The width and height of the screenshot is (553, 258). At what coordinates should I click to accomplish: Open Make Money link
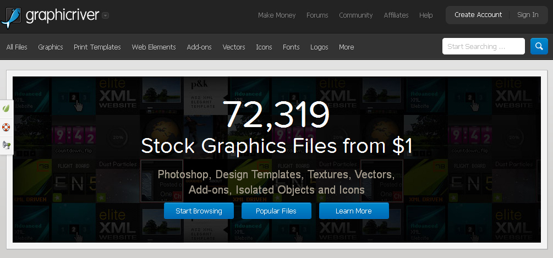[x=277, y=15]
